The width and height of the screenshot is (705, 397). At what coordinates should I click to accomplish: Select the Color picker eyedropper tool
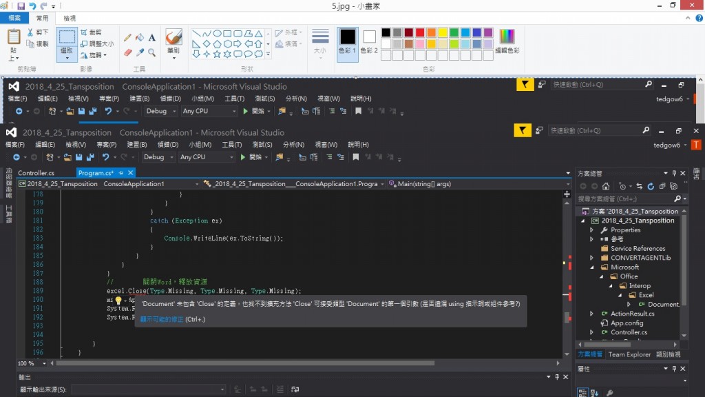[x=140, y=52]
